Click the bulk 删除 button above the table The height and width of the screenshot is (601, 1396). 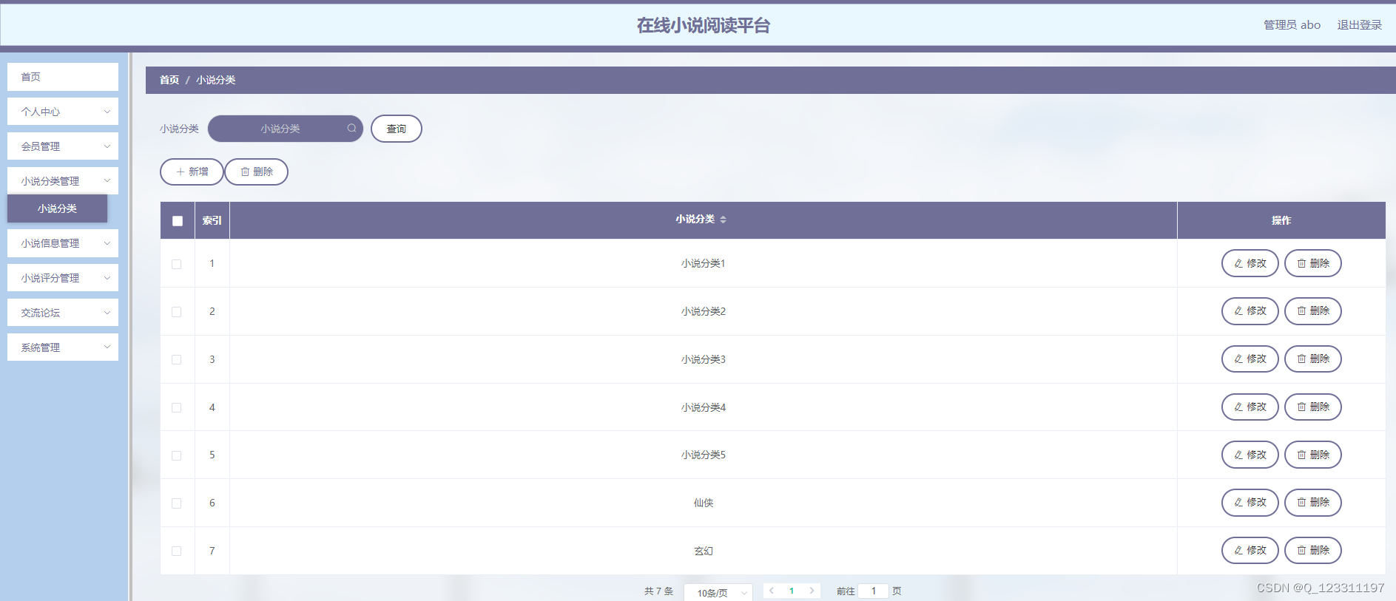point(256,172)
